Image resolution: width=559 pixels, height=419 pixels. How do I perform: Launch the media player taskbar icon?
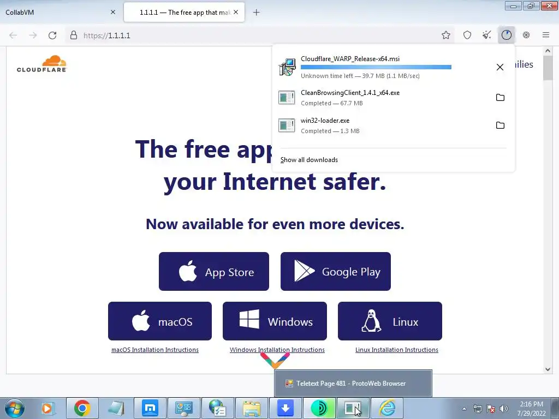pos(47,408)
